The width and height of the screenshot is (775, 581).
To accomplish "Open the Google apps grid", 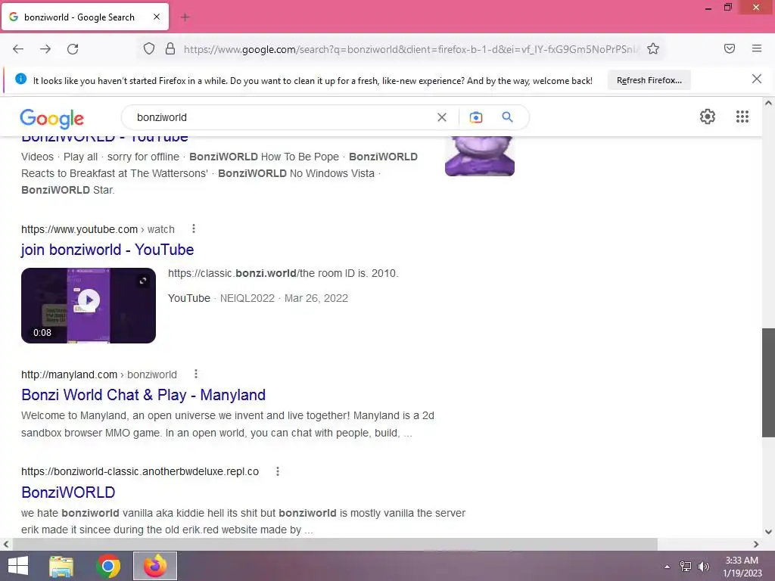I will [x=742, y=117].
